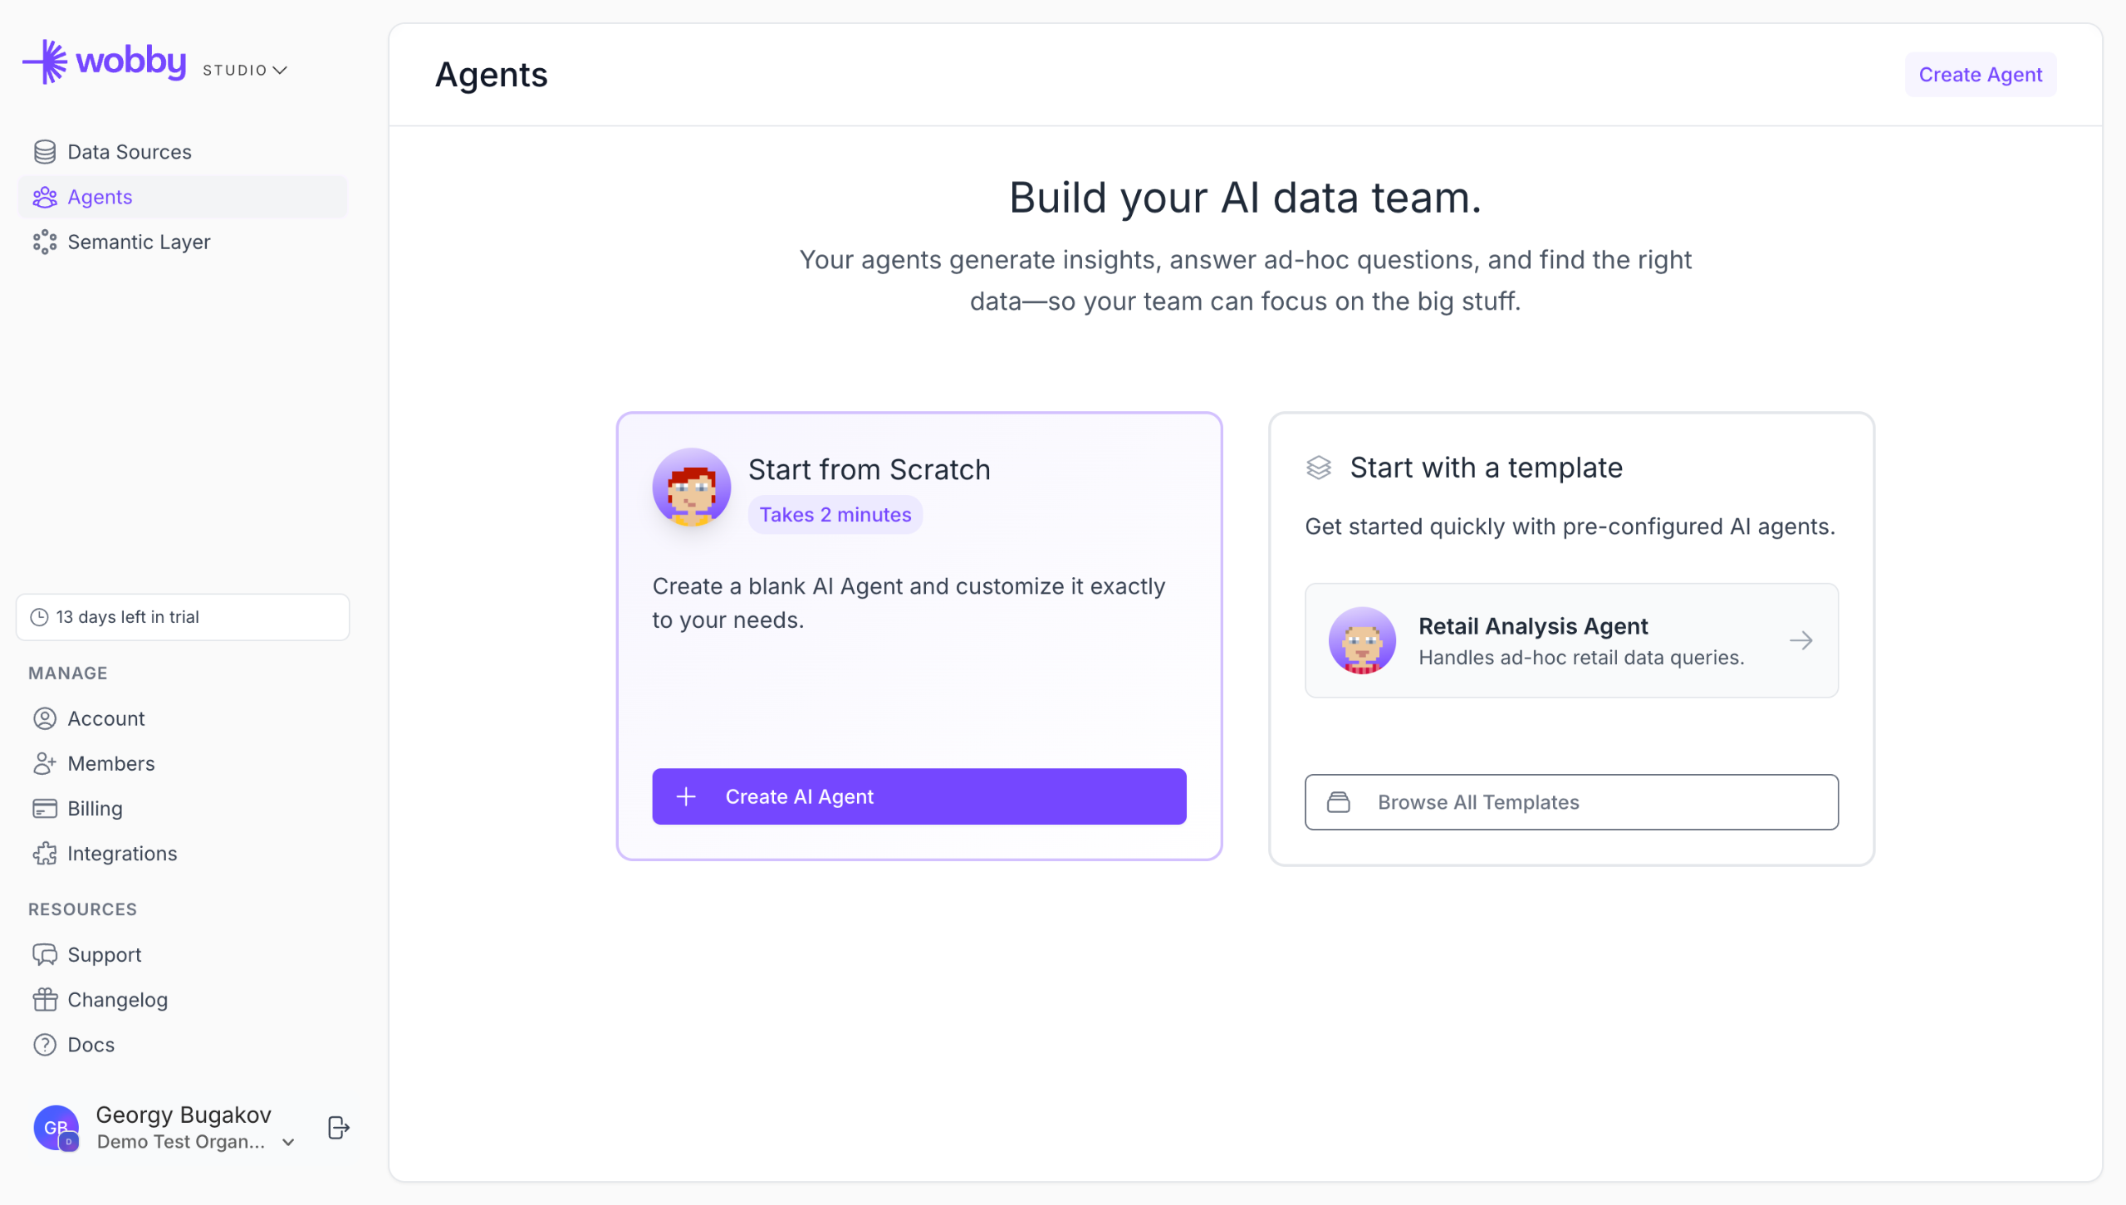Click the Integrations puzzle icon
This screenshot has width=2126, height=1205.
pos(45,854)
